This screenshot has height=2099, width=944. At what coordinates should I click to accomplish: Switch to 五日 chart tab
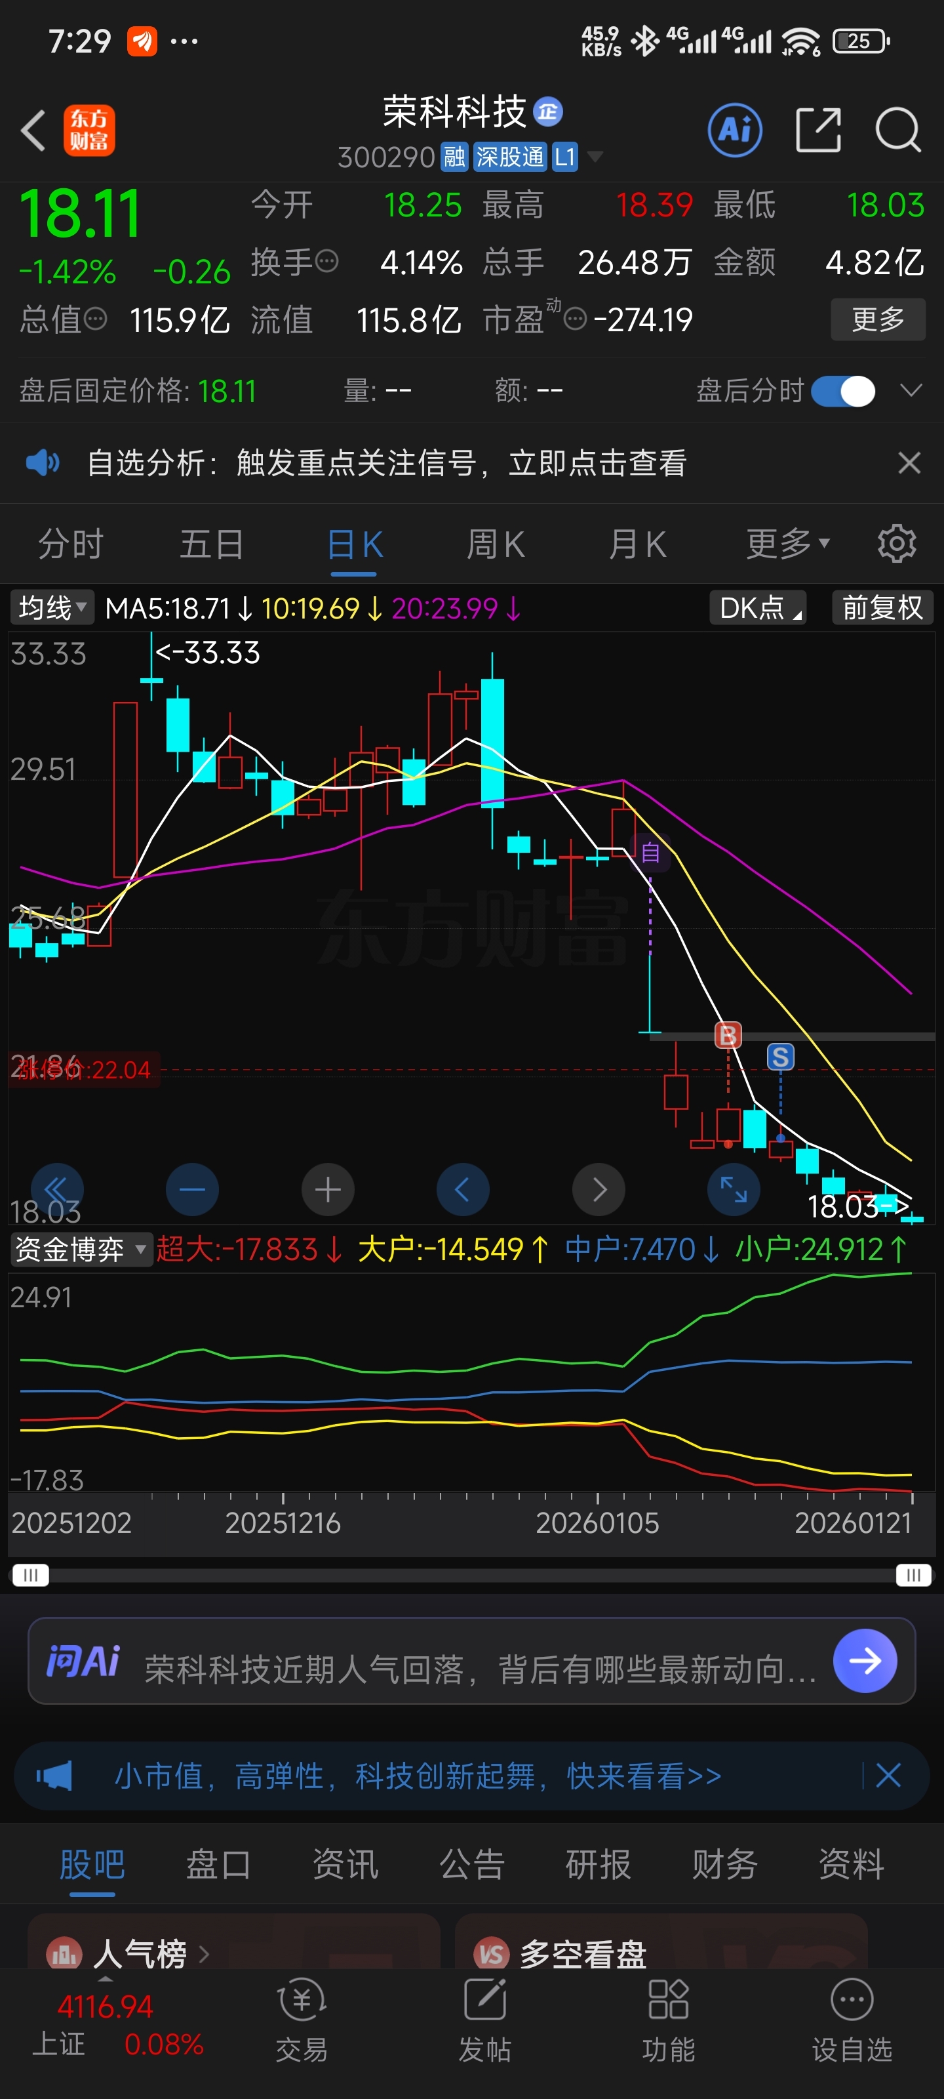212,544
